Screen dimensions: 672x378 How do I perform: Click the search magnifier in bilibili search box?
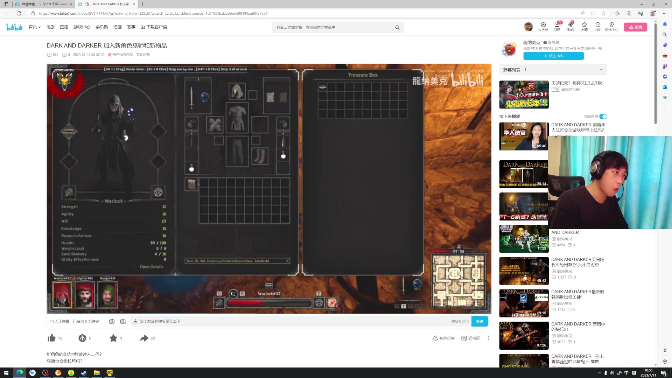click(397, 27)
